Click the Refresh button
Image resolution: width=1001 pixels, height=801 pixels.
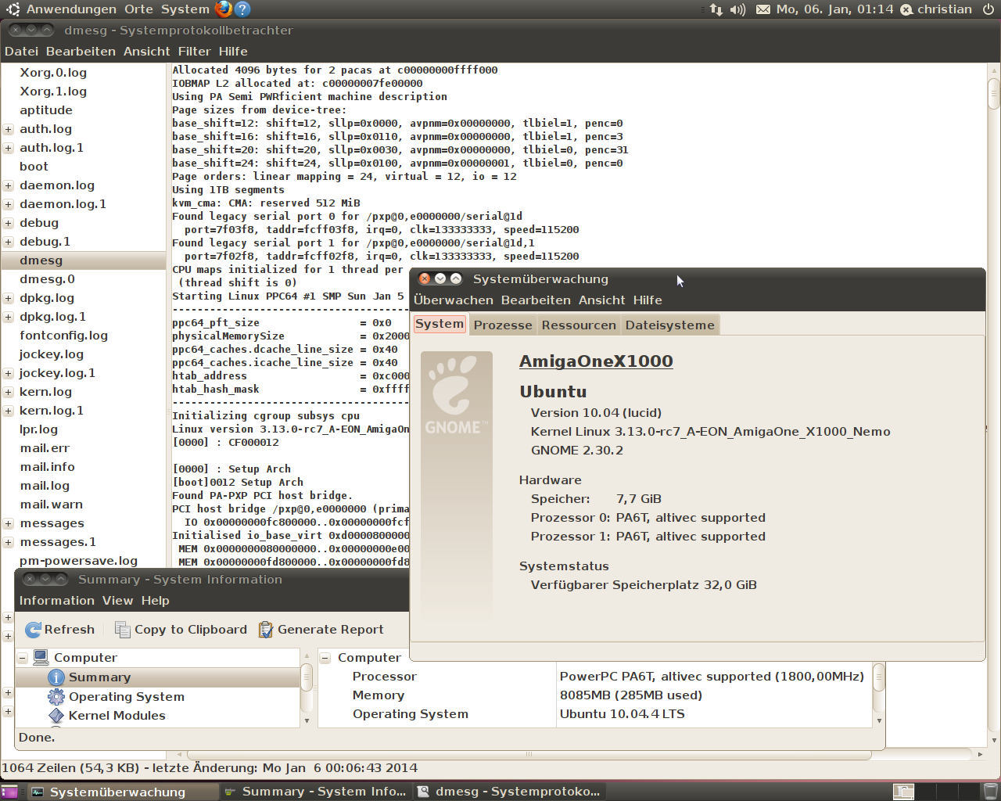click(60, 629)
